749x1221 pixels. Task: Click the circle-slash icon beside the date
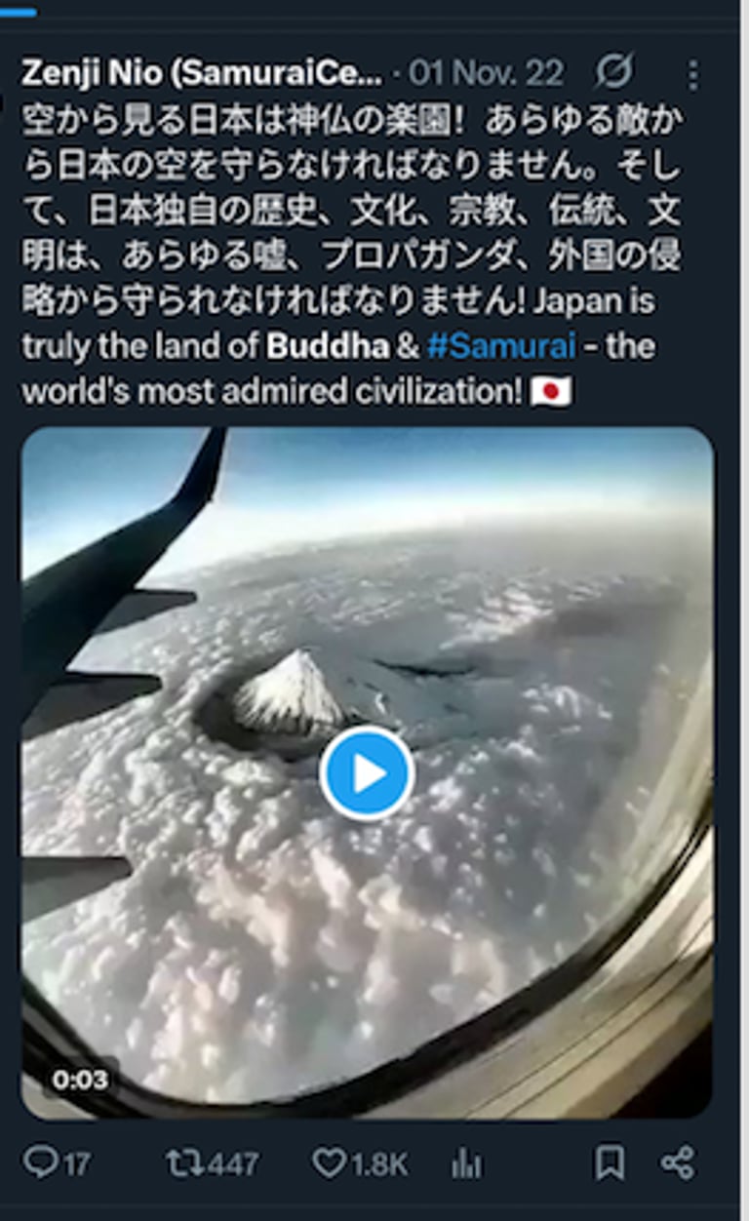tap(612, 72)
